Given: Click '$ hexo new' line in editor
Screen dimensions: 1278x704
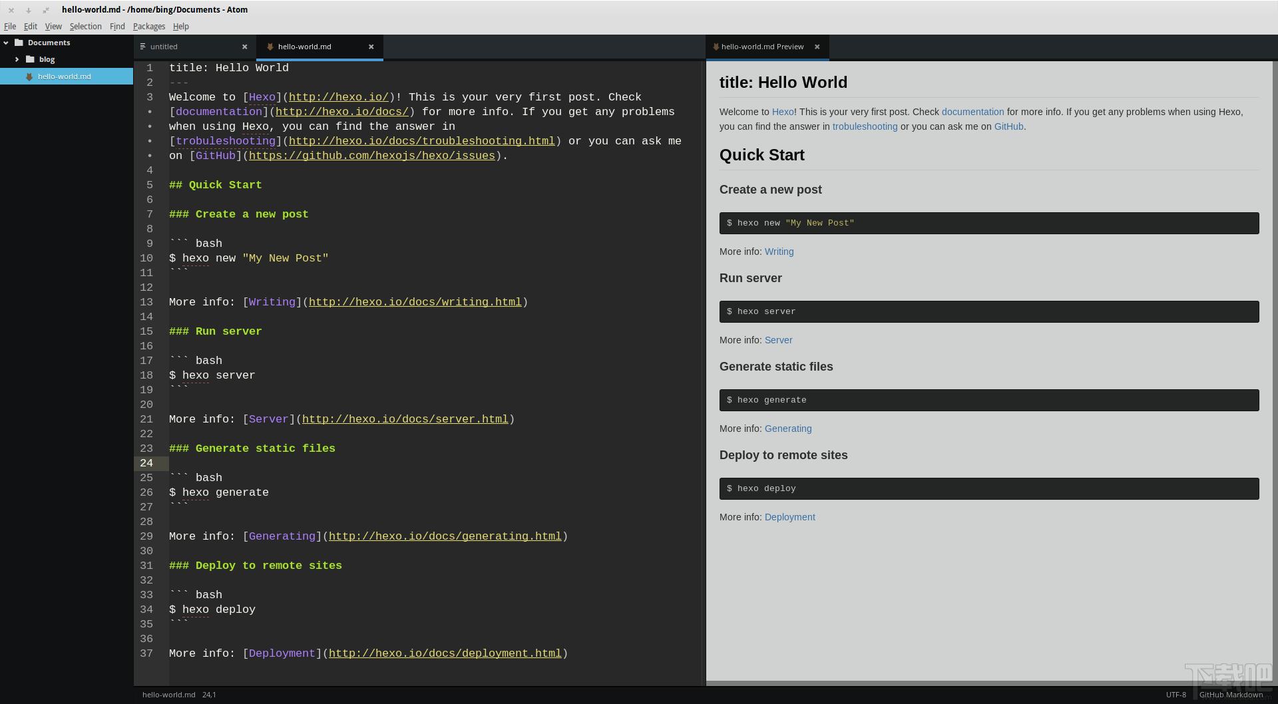Looking at the screenshot, I should coord(249,258).
